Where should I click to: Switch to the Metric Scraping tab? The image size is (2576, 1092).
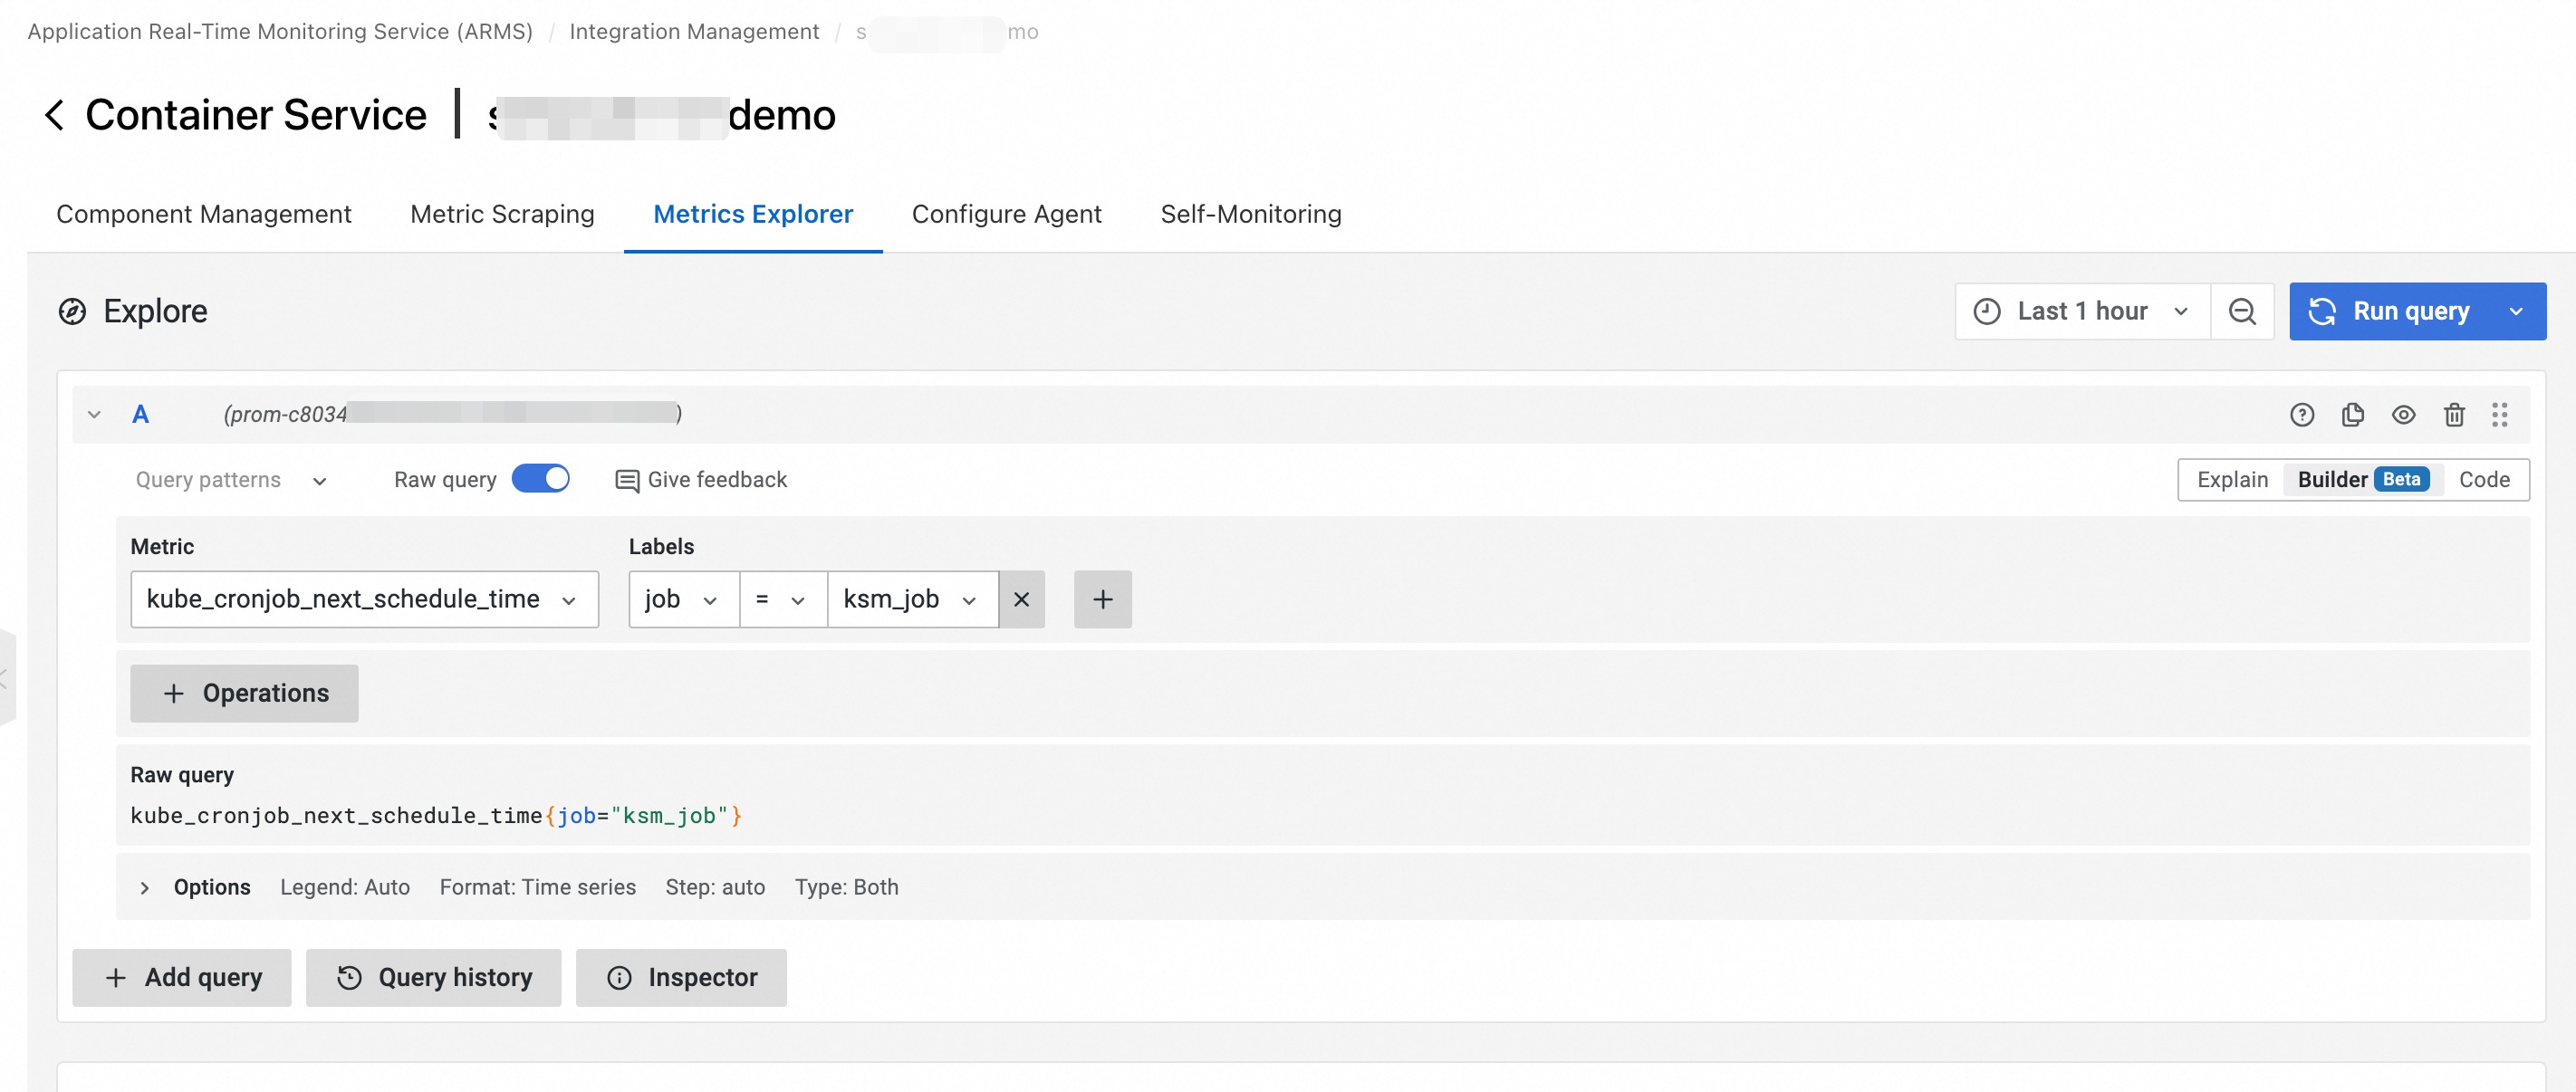point(502,214)
